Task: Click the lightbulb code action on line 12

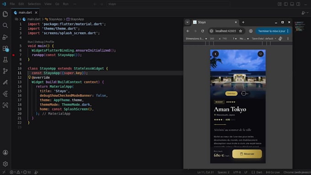Action: tap(30, 77)
